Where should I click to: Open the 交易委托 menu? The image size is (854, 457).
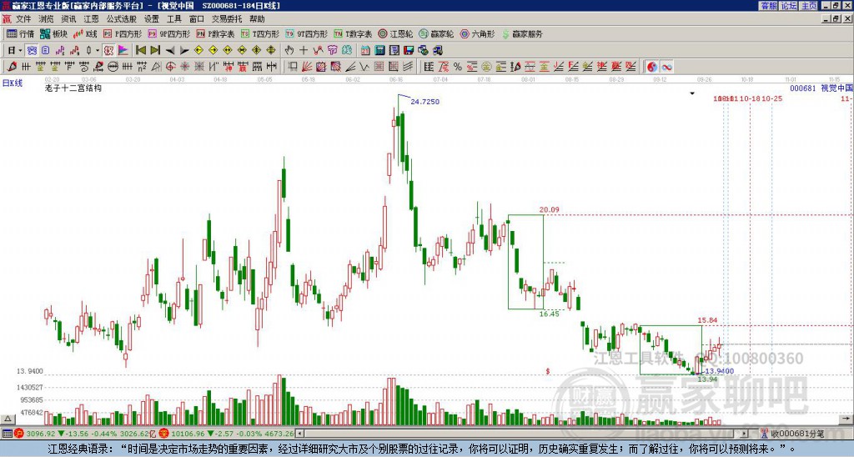click(227, 19)
